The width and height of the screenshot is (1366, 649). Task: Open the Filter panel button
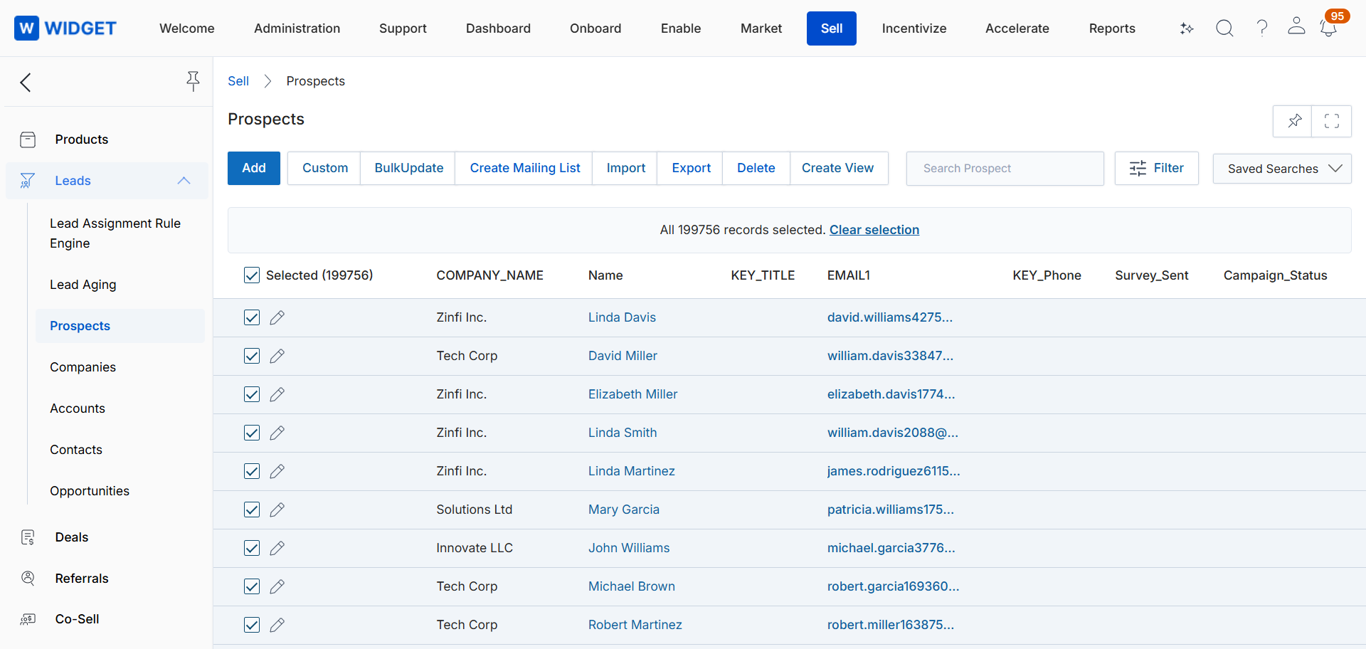pos(1156,168)
